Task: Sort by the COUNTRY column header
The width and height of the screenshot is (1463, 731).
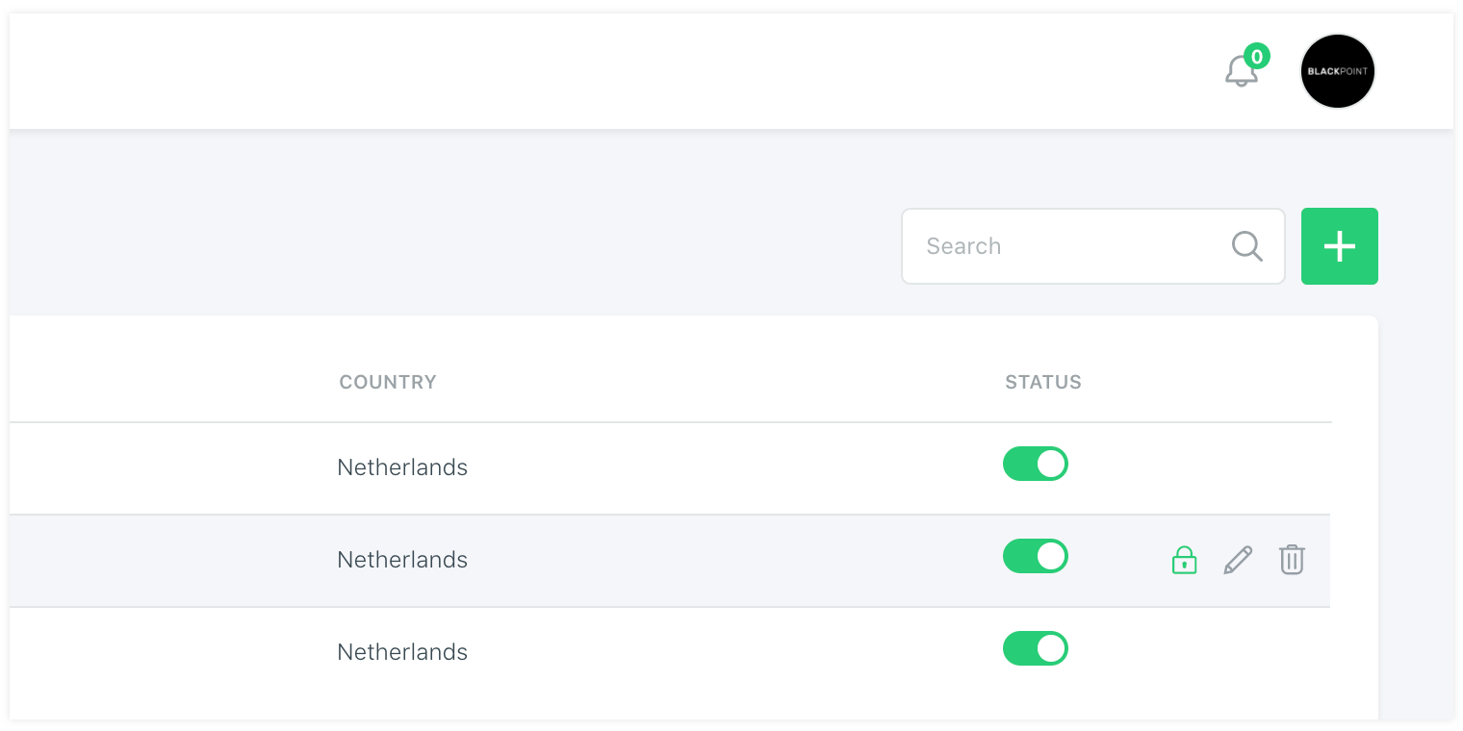Action: pyautogui.click(x=388, y=382)
